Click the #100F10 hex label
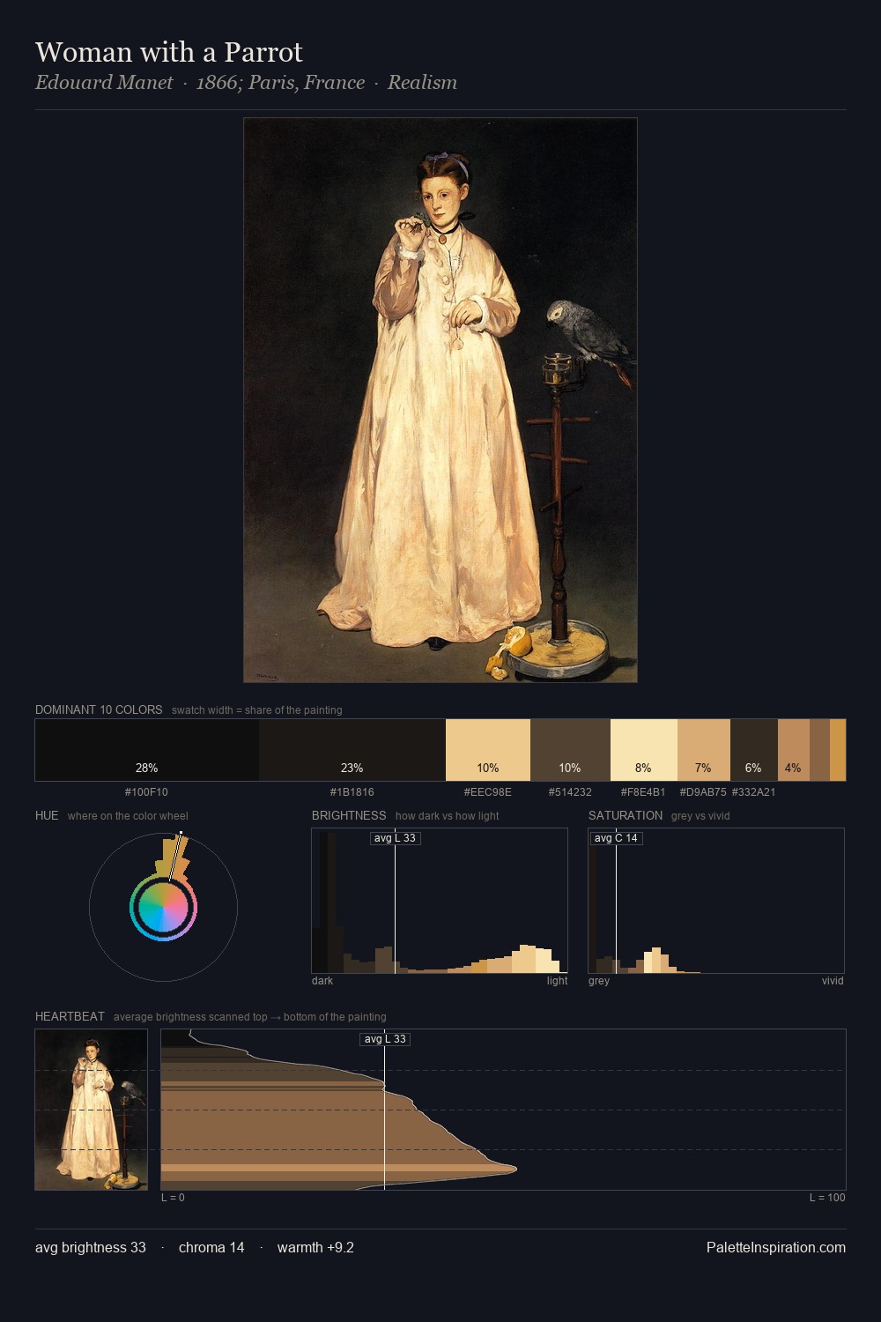Viewport: 881px width, 1322px height. pos(146,792)
